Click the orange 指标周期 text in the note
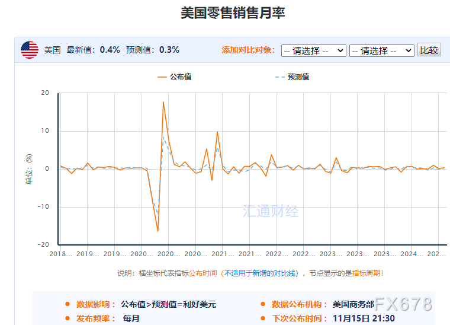Screen dimensions: 450x325 pos(367,273)
